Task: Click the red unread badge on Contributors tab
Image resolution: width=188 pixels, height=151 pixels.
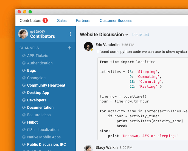Action: click(x=45, y=21)
